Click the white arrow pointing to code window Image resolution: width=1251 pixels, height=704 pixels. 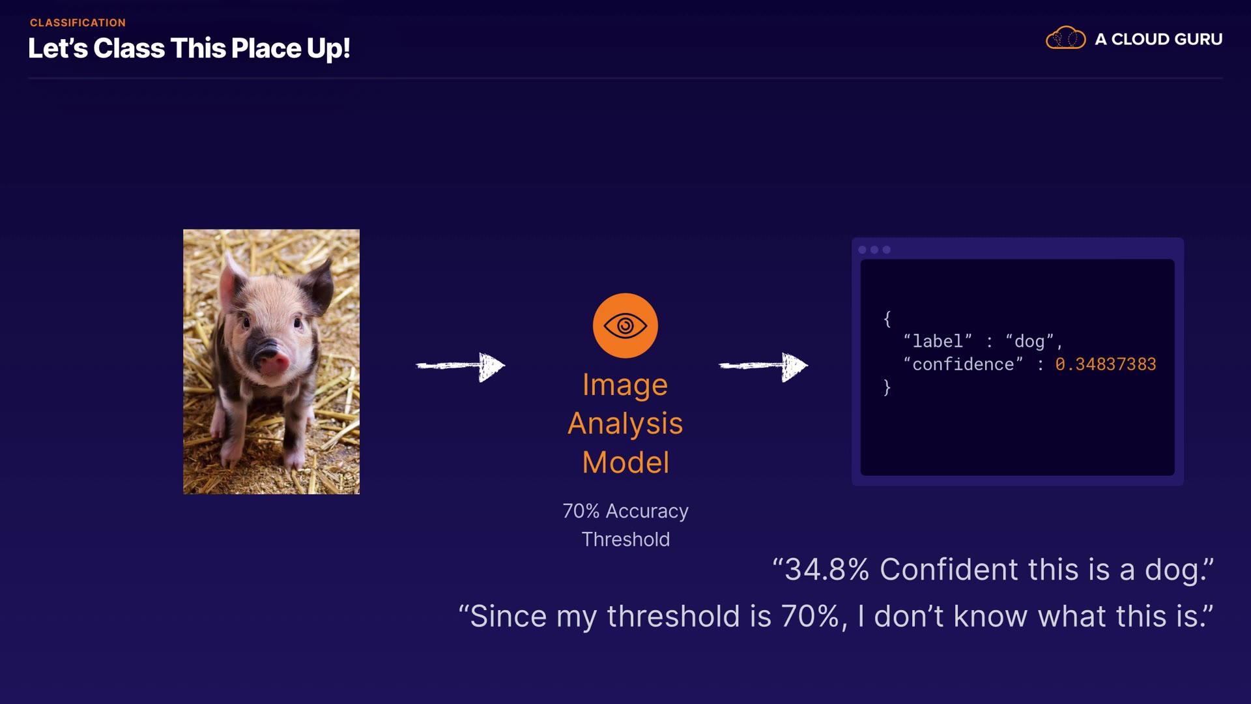point(763,366)
